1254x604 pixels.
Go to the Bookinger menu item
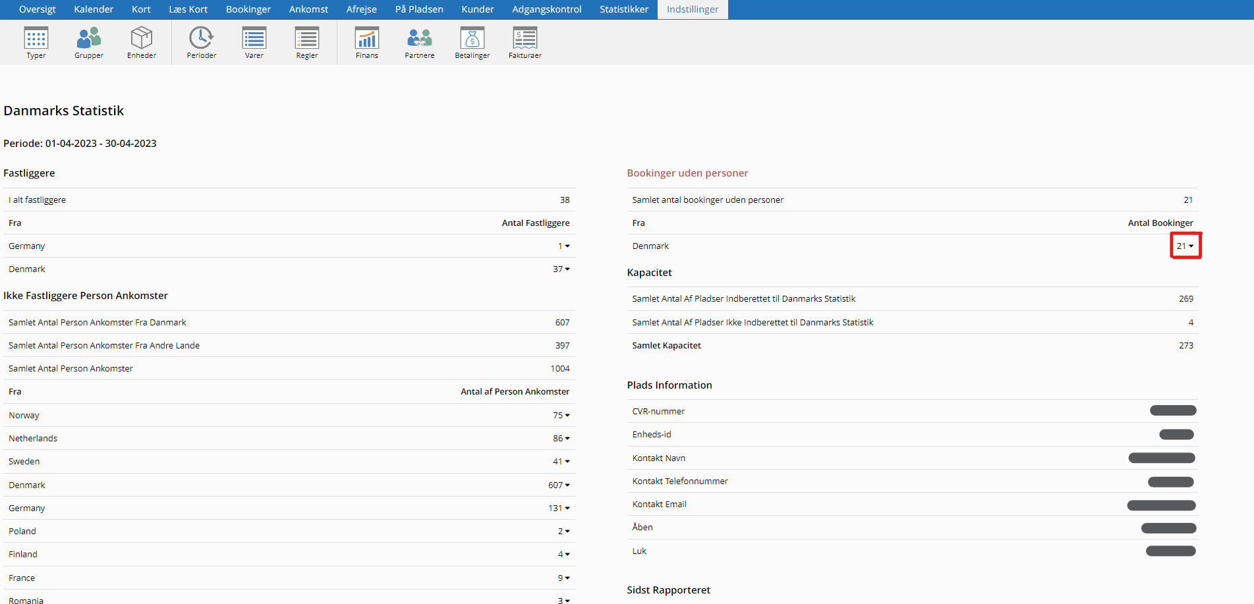[248, 9]
